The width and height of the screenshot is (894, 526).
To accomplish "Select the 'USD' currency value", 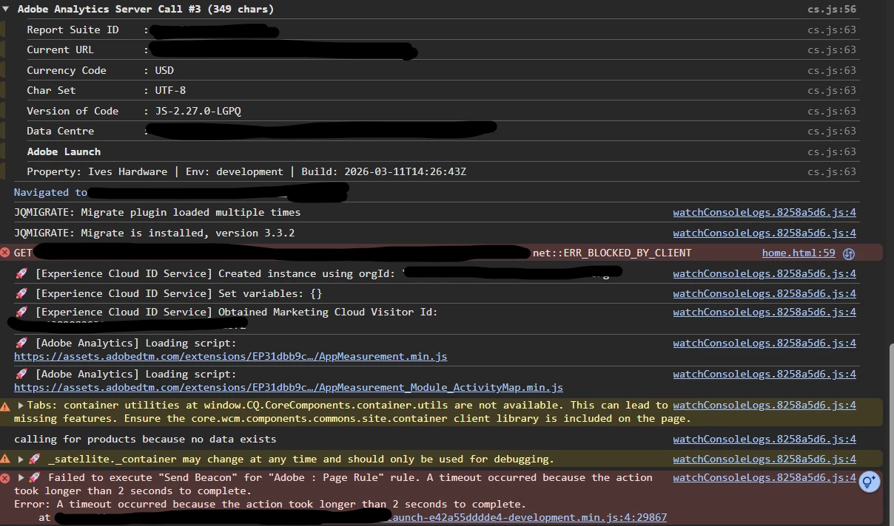I will 164,70.
